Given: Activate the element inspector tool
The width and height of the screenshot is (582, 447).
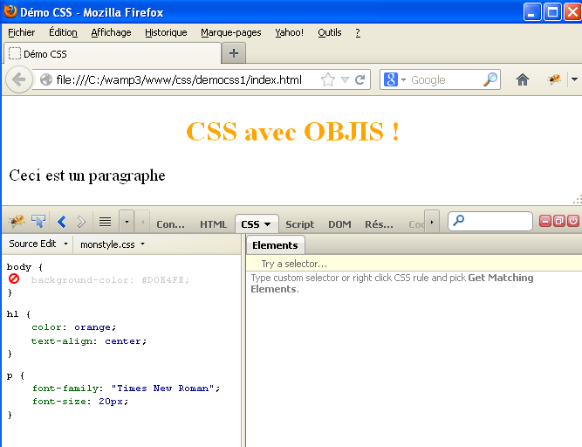Looking at the screenshot, I should [38, 222].
